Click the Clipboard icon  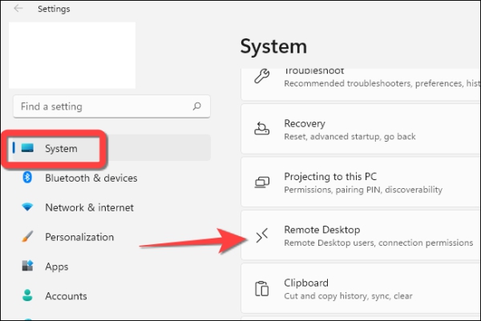click(262, 289)
